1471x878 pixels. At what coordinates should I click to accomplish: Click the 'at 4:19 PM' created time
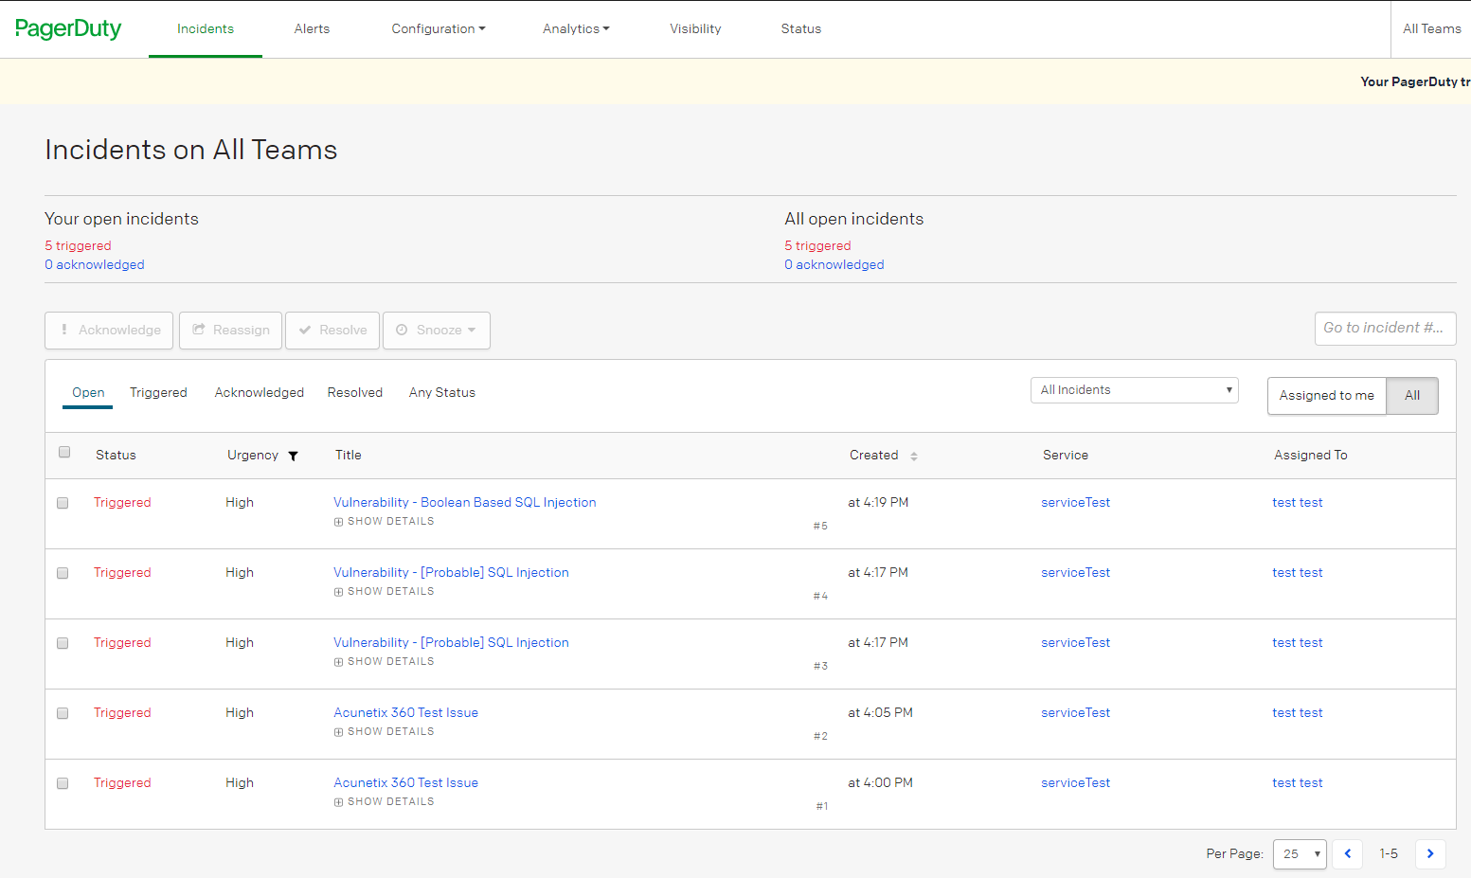pos(878,503)
